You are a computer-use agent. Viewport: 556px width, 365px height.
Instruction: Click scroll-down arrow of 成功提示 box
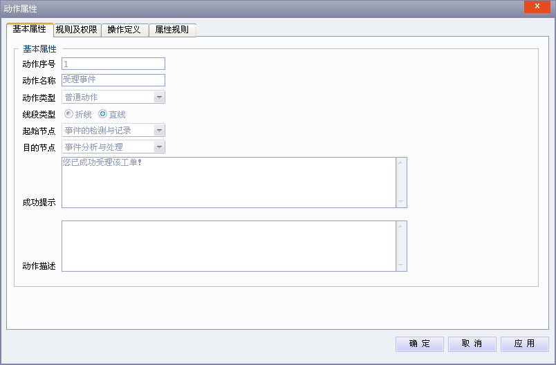click(x=400, y=202)
